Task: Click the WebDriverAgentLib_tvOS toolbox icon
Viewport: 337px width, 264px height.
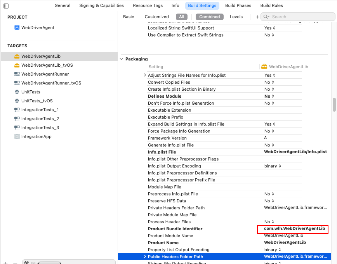Action: click(17, 65)
